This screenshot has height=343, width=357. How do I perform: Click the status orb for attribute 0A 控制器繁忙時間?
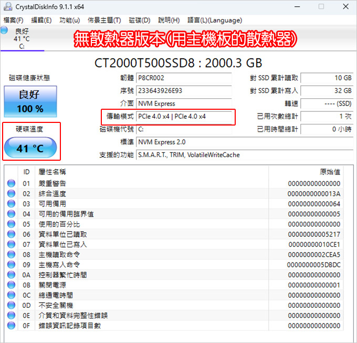[x=11, y=275]
